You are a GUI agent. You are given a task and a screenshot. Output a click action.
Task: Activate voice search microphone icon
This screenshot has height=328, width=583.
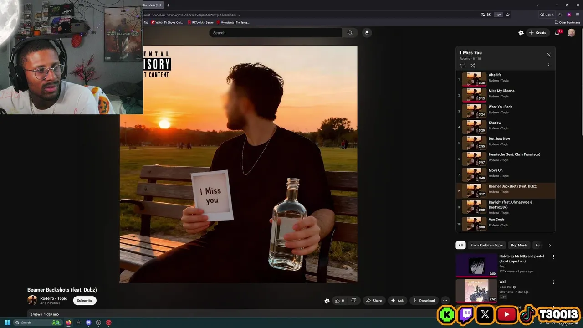coord(367,33)
